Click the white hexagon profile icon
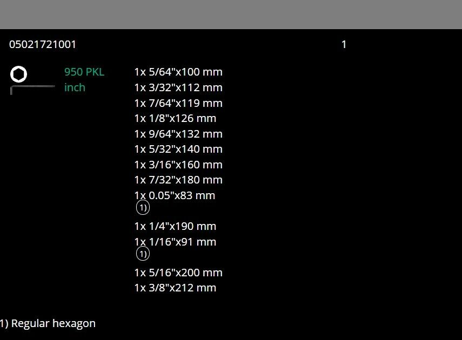Screen dimensions: 462x340 18,74
